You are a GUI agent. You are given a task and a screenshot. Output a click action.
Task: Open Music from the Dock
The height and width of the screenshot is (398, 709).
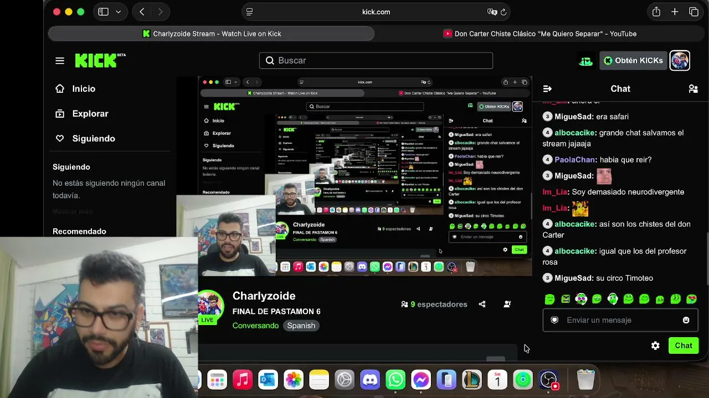click(243, 380)
